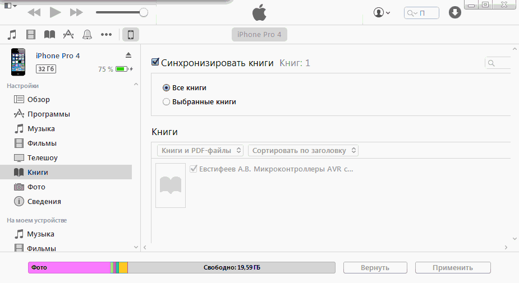519x283 pixels.
Task: Click the 32 ГБ capacity badge
Action: 45,69
